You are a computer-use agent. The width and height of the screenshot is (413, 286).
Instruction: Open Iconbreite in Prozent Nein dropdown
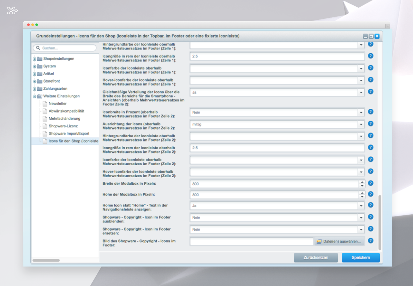(x=361, y=112)
